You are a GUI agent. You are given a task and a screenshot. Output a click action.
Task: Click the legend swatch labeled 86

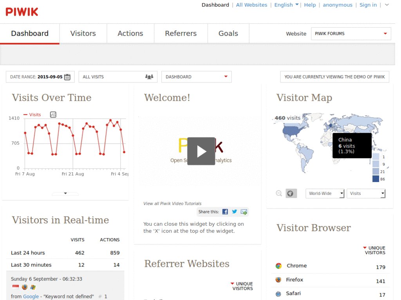coord(376,179)
